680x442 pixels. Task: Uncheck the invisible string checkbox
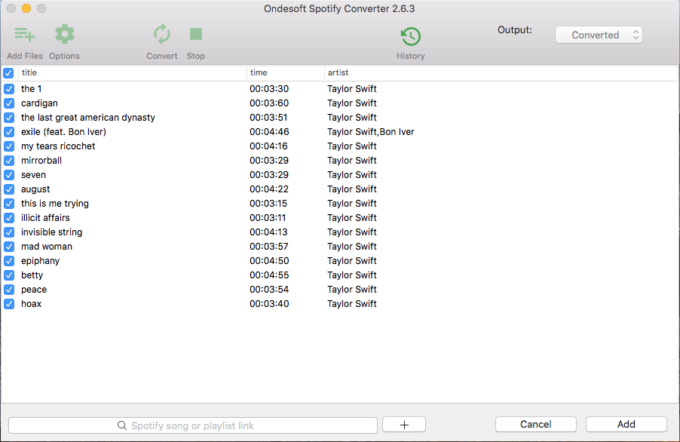click(x=9, y=232)
